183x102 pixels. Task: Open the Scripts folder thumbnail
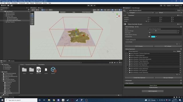point(31,70)
